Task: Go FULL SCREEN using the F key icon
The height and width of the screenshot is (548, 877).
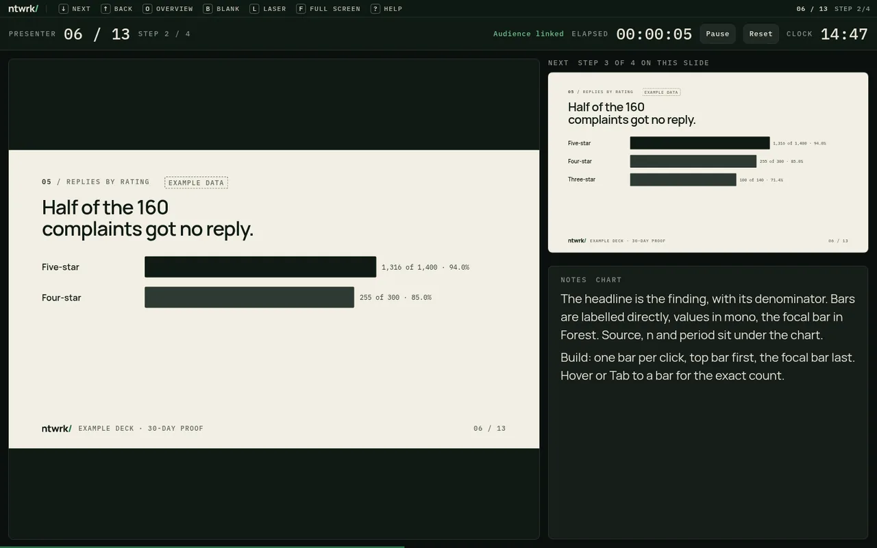Action: 301,9
